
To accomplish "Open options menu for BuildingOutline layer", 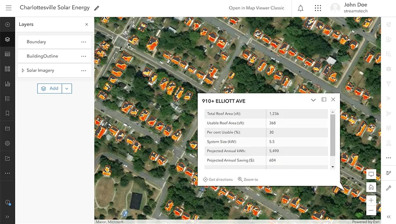I will click(x=84, y=56).
